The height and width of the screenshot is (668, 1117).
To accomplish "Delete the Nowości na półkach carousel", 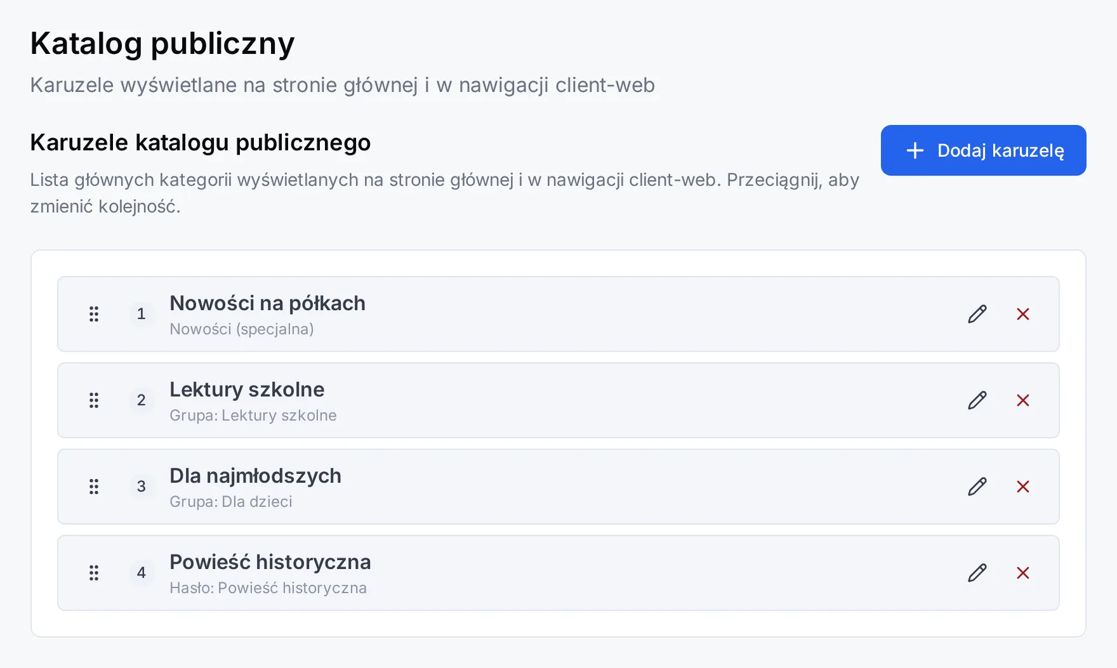I will click(x=1023, y=314).
